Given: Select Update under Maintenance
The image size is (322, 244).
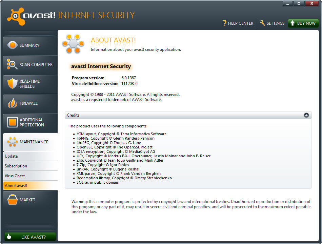Looking at the screenshot, I should (31, 156).
